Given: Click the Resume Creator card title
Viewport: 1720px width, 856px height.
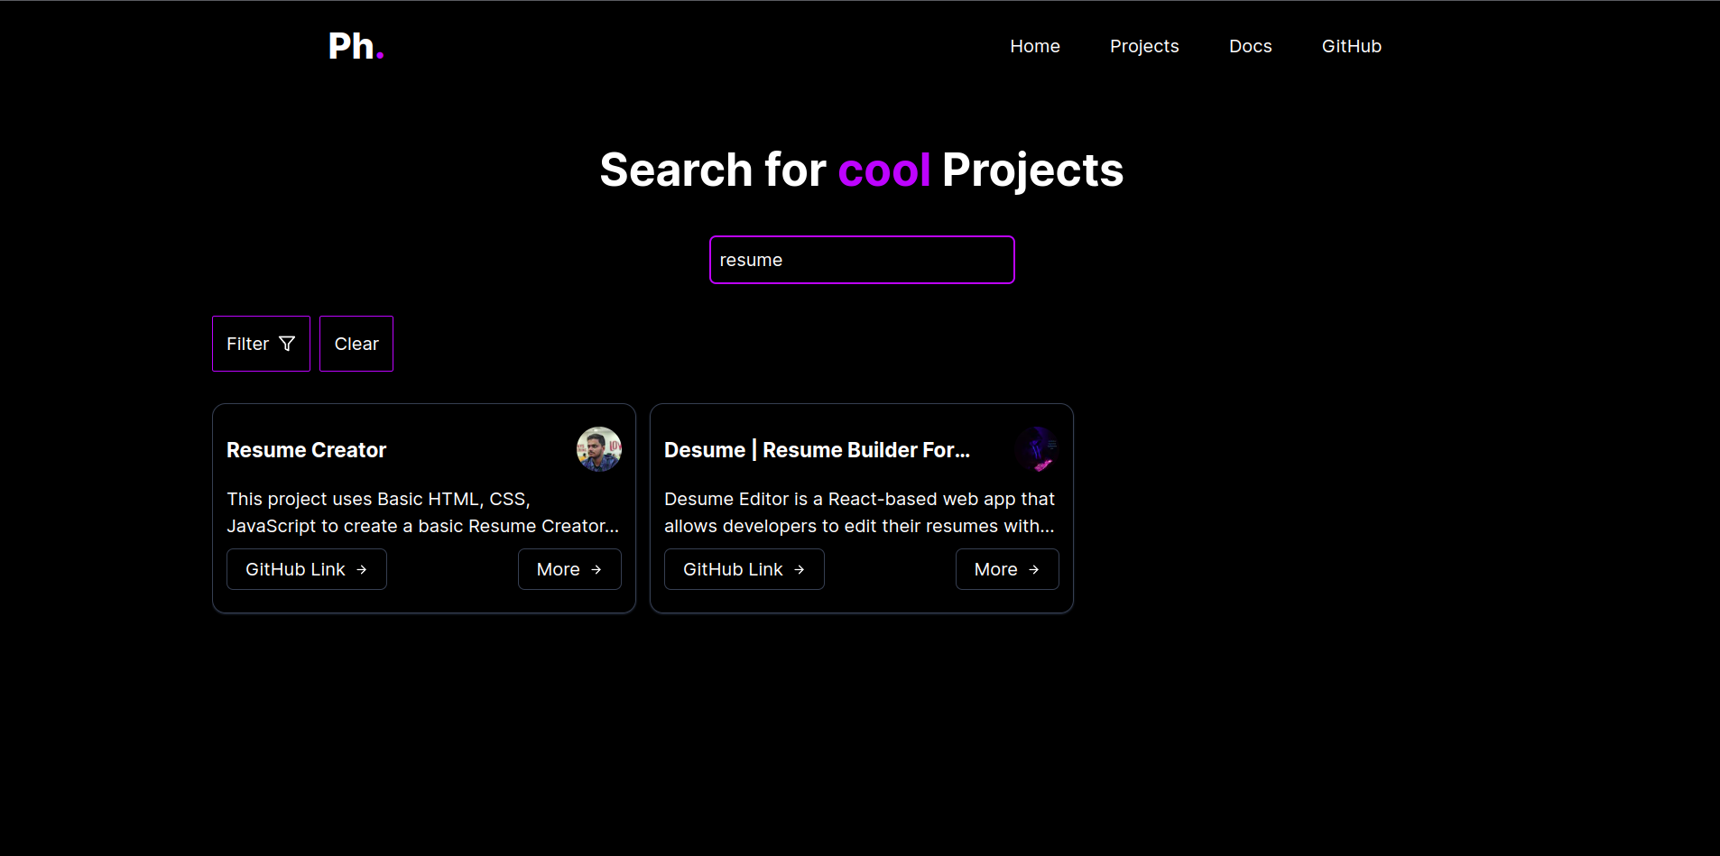Looking at the screenshot, I should point(306,449).
